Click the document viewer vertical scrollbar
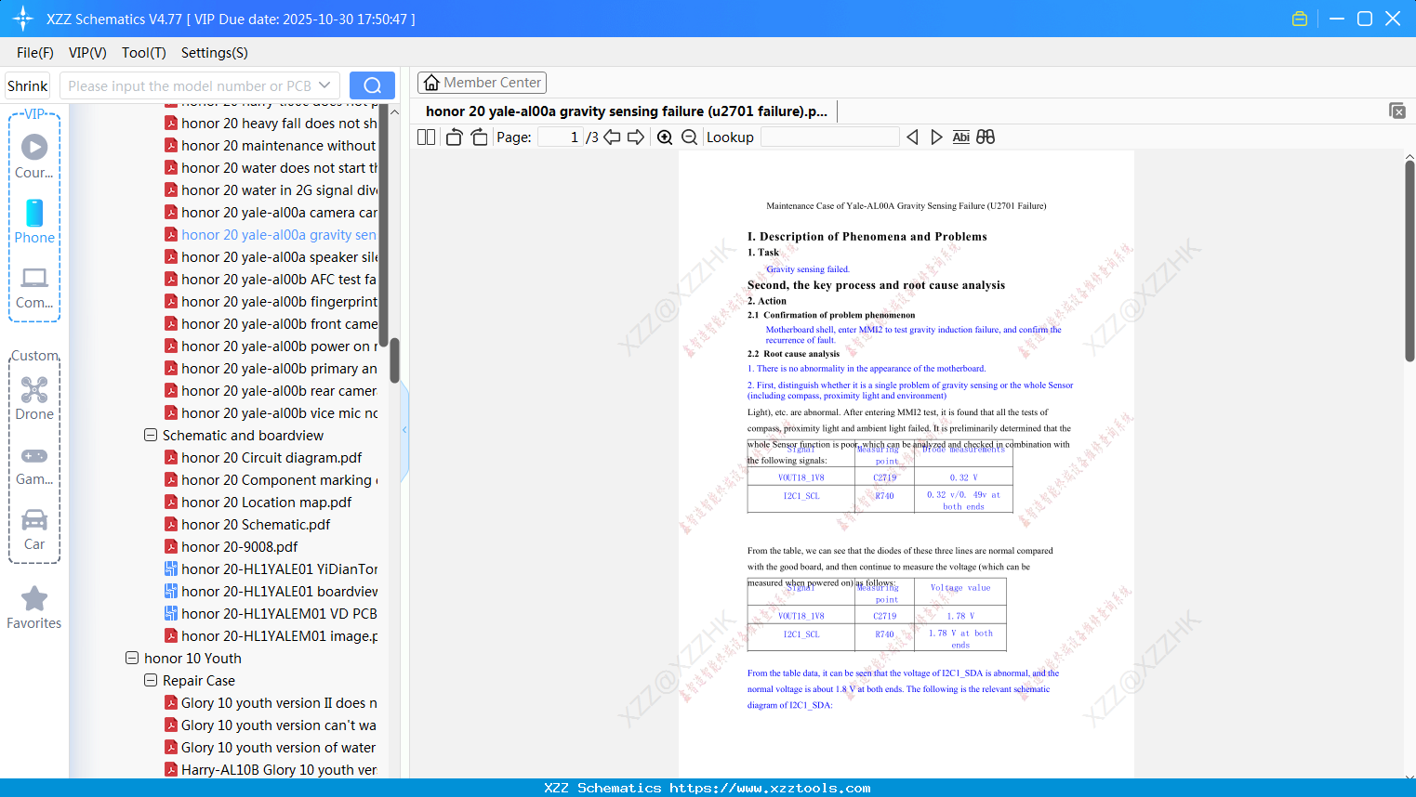Viewport: 1416px width, 797px height. [x=1409, y=260]
